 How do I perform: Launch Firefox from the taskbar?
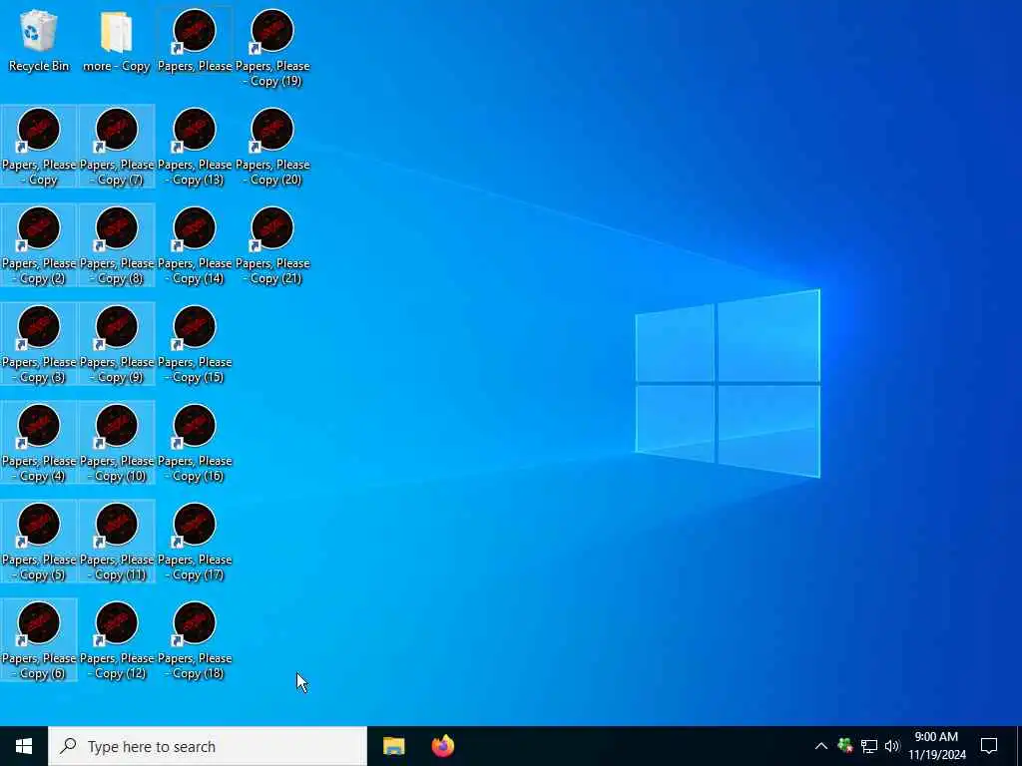(x=443, y=746)
